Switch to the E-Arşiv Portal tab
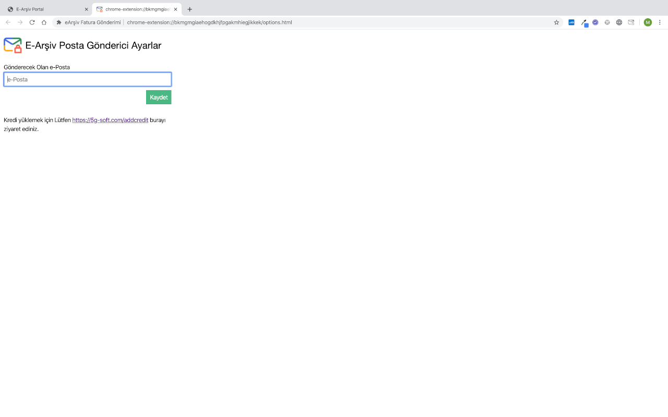Screen dimensions: 668x417 pyautogui.click(x=46, y=9)
